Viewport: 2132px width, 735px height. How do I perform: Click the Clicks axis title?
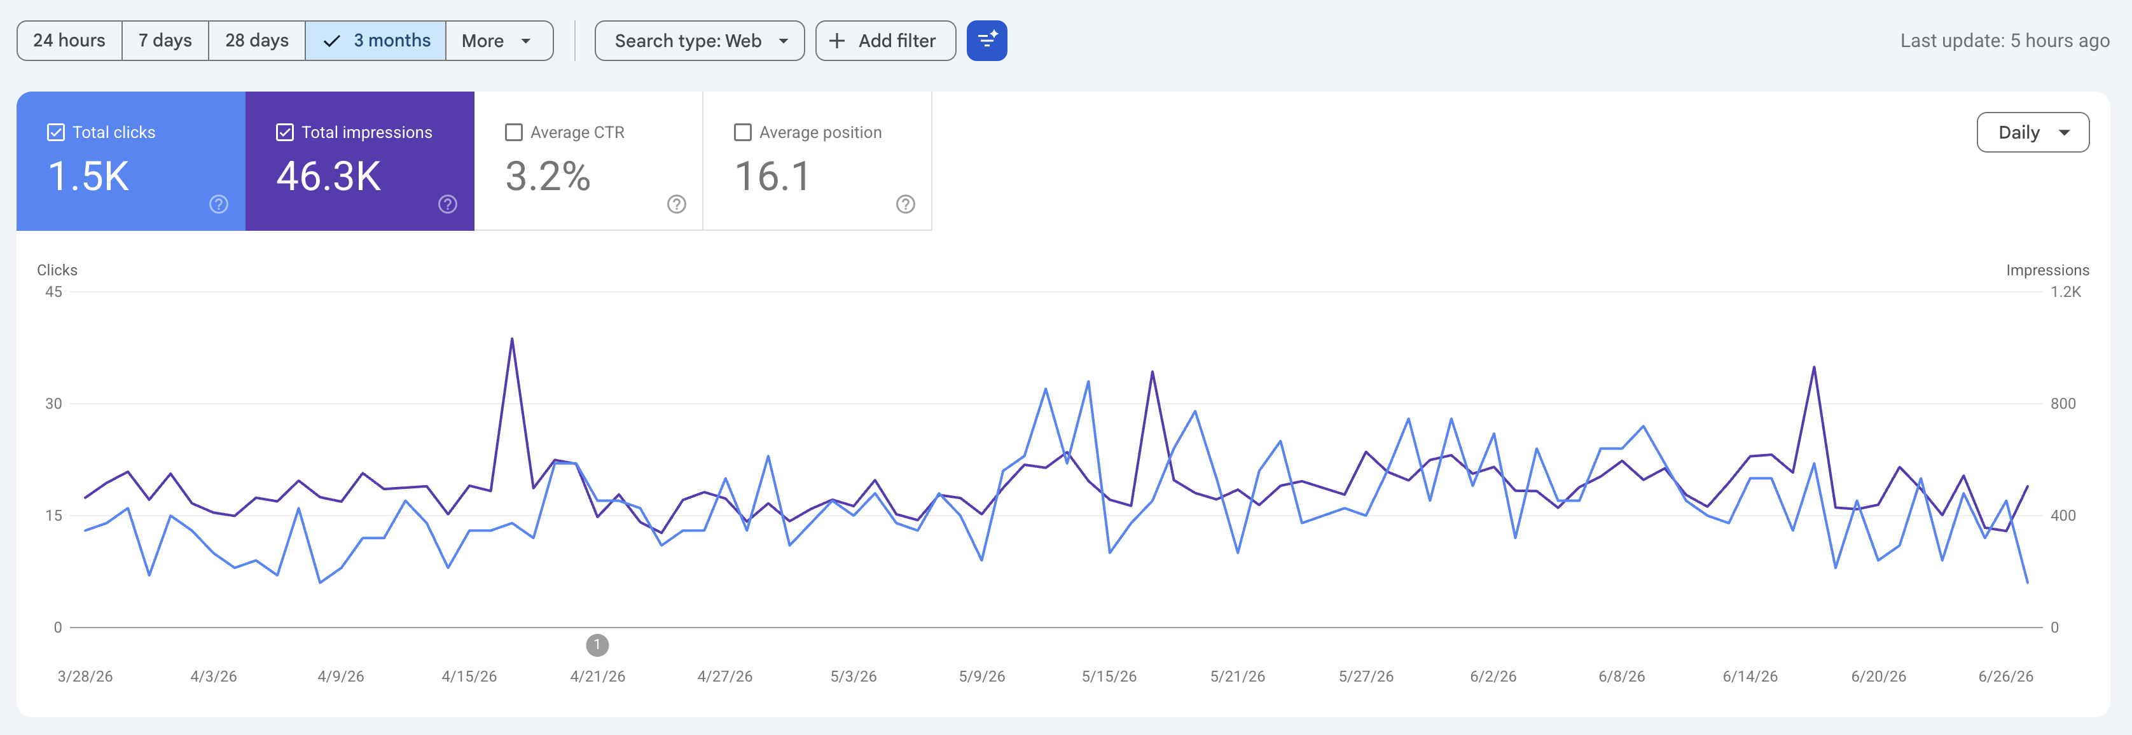click(57, 270)
